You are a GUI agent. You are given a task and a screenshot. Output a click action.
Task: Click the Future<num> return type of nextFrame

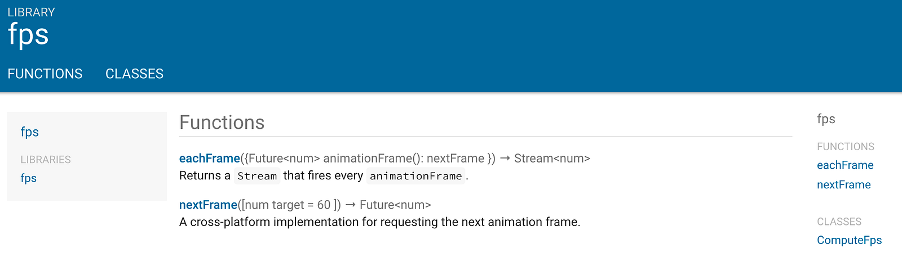tap(395, 205)
